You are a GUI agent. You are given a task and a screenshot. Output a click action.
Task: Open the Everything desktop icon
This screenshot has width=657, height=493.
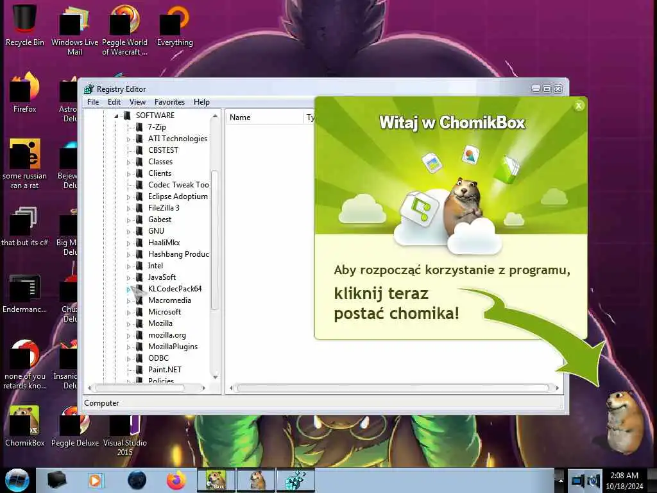pos(175,25)
